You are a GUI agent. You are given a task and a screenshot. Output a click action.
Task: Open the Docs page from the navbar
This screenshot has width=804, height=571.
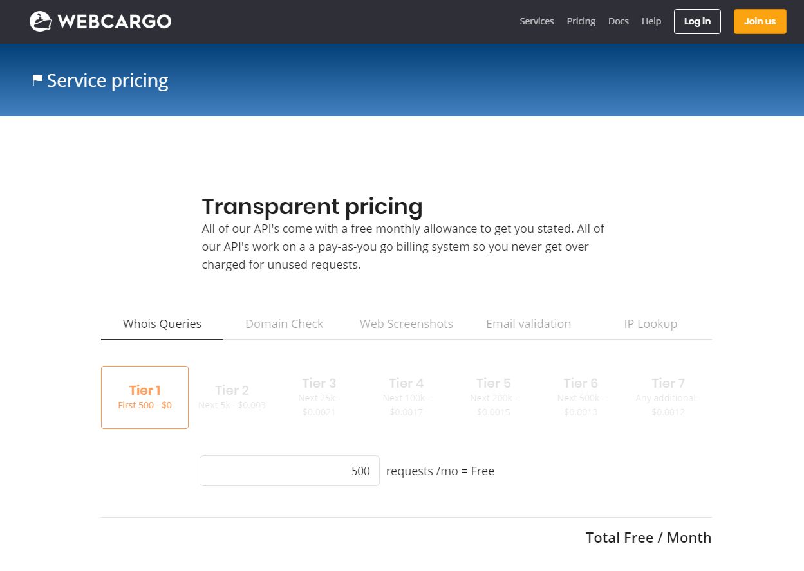coord(618,21)
